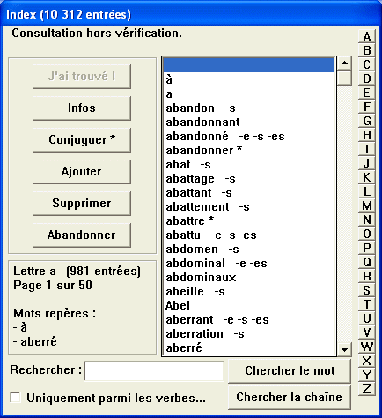Click Chercher la chaîne button
382x418 pixels.
pos(290,397)
